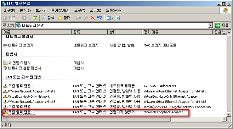Image resolution: width=233 pixels, height=129 pixels.
Task: Click the 폴더 folders button
Action: (x=64, y=18)
